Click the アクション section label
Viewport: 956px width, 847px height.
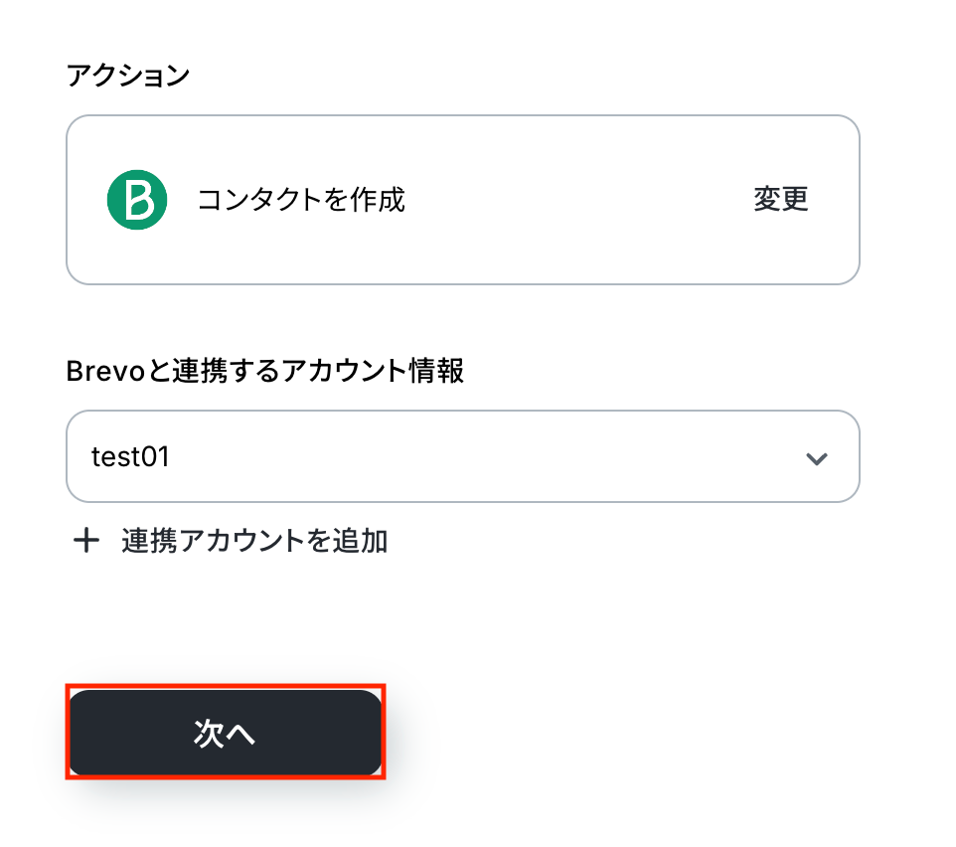127,76
